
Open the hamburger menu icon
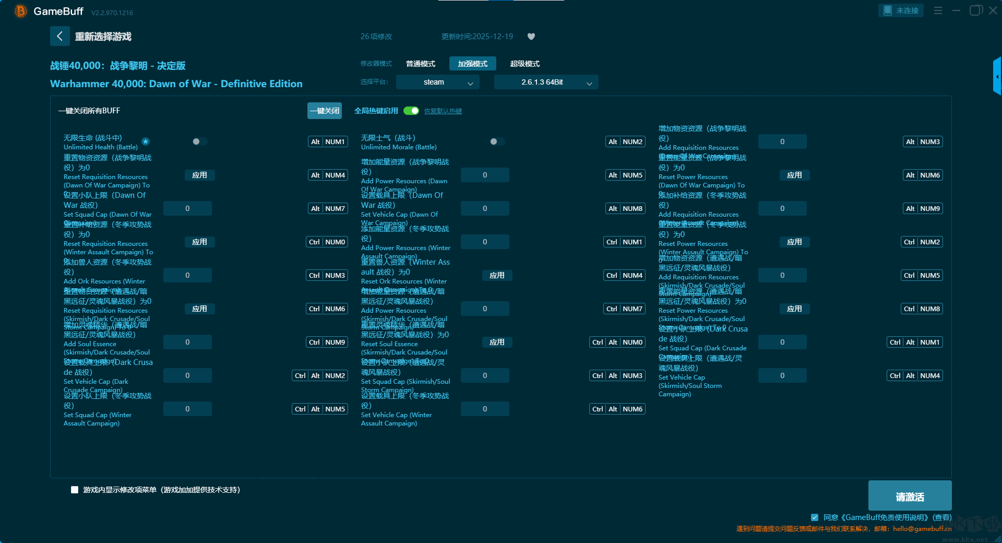click(938, 10)
